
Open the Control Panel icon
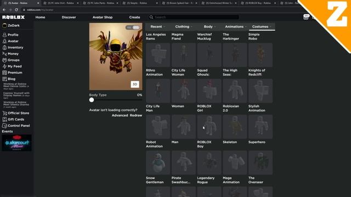point(4,125)
